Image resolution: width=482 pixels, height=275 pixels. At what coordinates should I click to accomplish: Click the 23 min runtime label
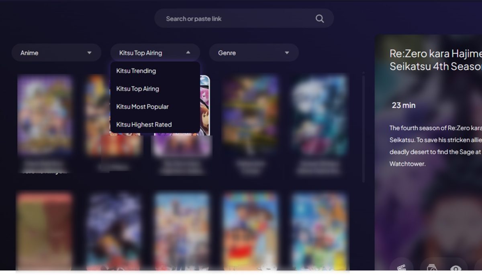[x=404, y=105]
